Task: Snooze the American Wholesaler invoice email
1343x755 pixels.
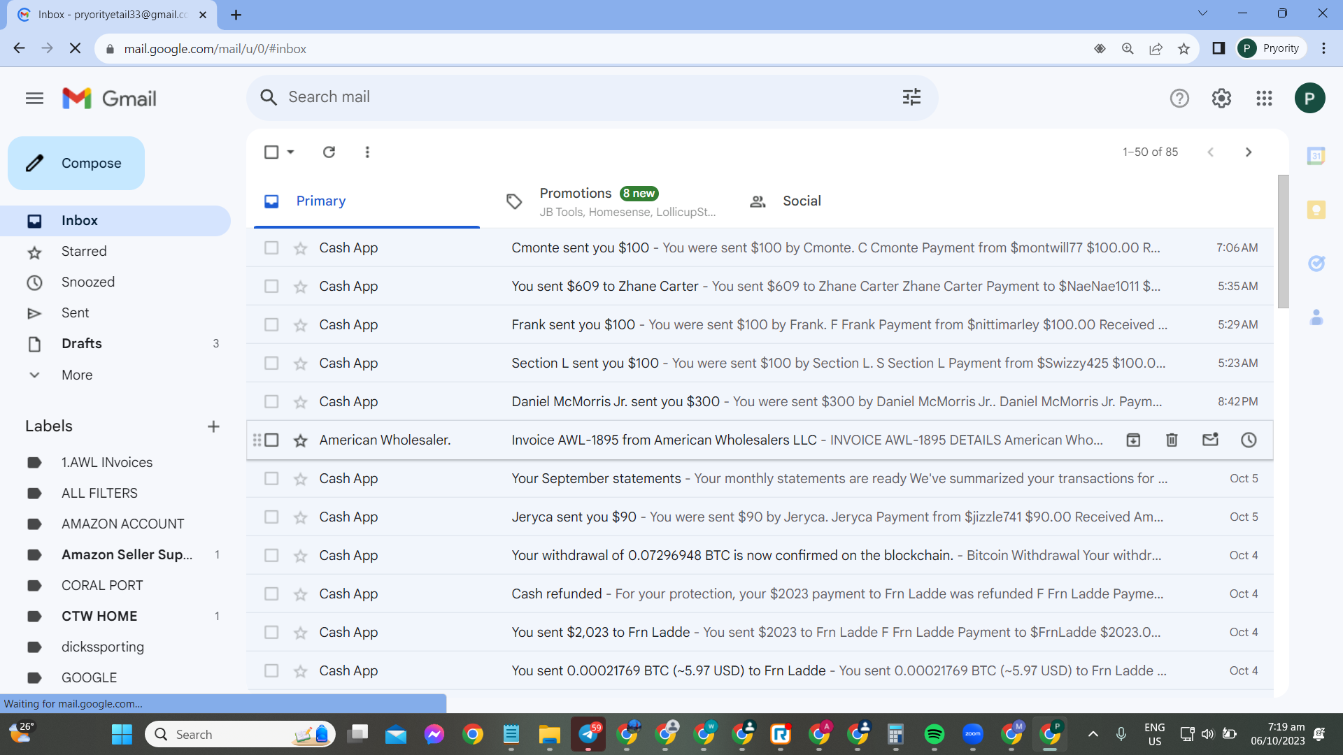Action: (x=1249, y=440)
